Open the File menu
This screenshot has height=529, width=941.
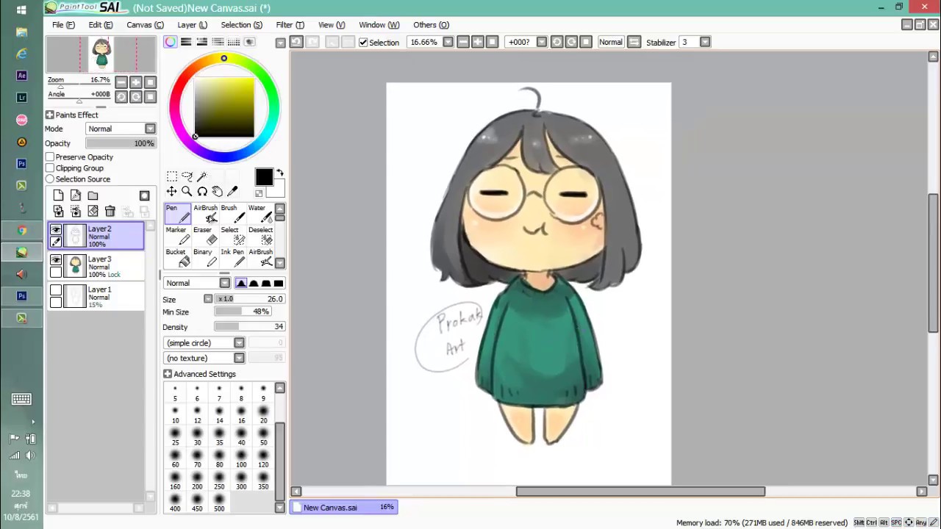[63, 25]
